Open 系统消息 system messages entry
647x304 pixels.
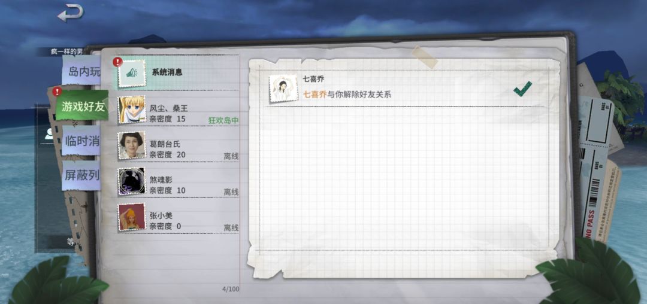176,72
